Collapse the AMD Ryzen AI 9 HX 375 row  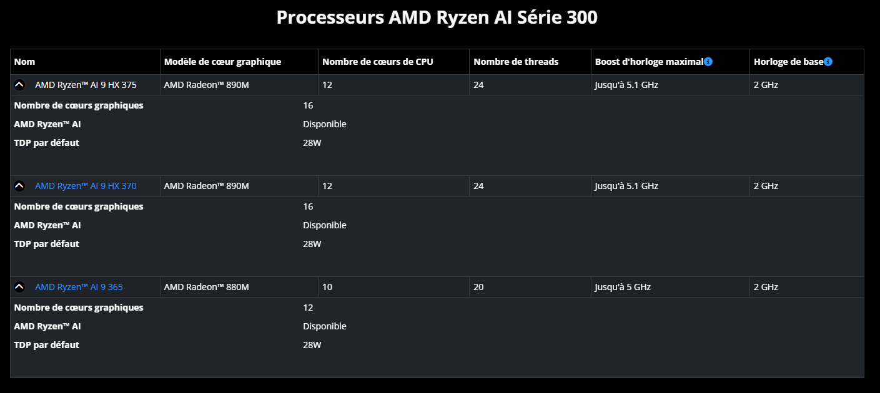click(x=19, y=85)
